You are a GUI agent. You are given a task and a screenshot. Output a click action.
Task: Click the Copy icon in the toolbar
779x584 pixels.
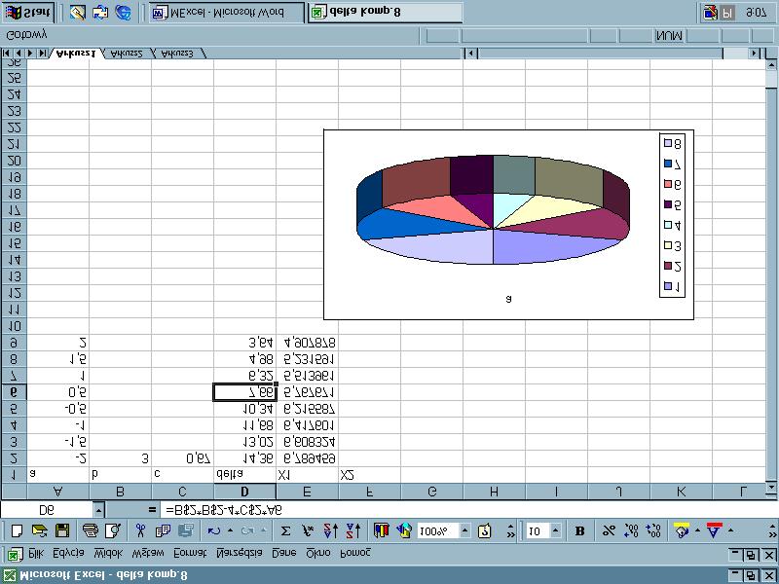pos(163,530)
